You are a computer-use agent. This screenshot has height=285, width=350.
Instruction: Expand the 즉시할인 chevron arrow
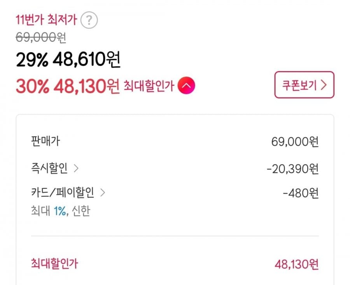pyautogui.click(x=76, y=169)
